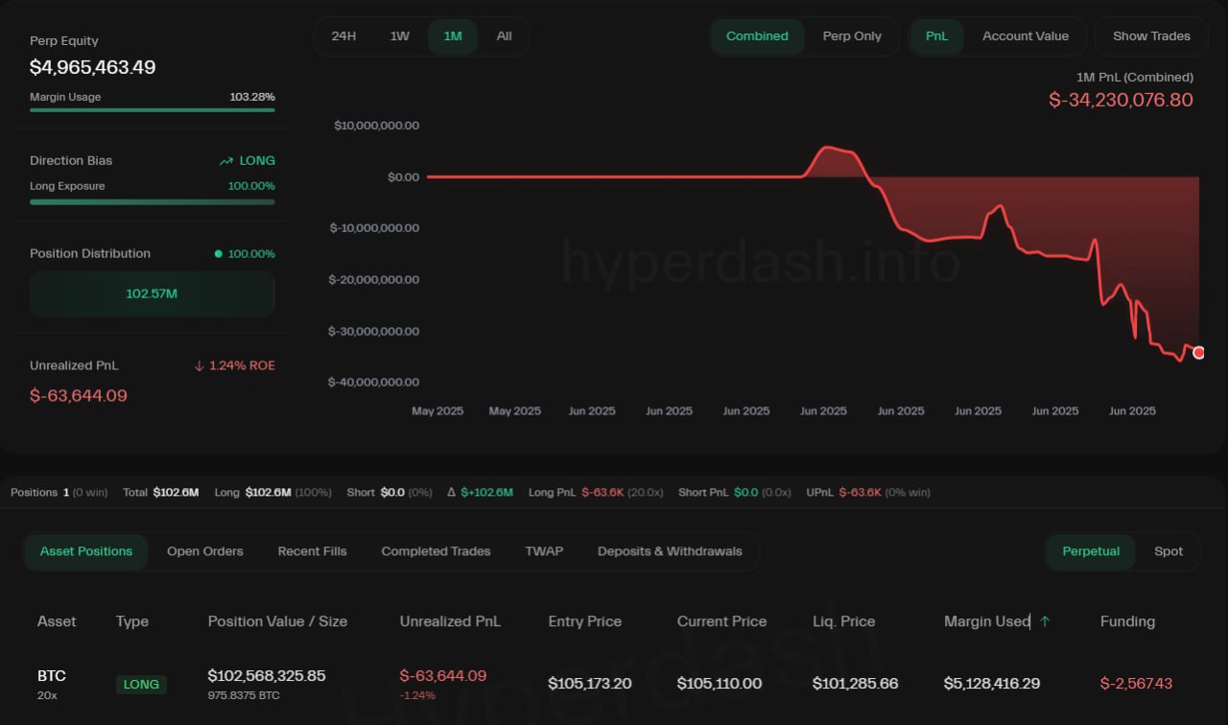Sort by Funding column header
The width and height of the screenshot is (1228, 725).
click(1127, 621)
